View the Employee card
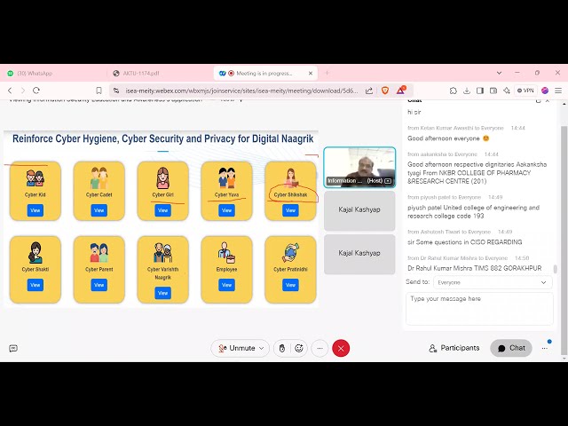Viewport: 568px width, 426px height. pyautogui.click(x=227, y=285)
